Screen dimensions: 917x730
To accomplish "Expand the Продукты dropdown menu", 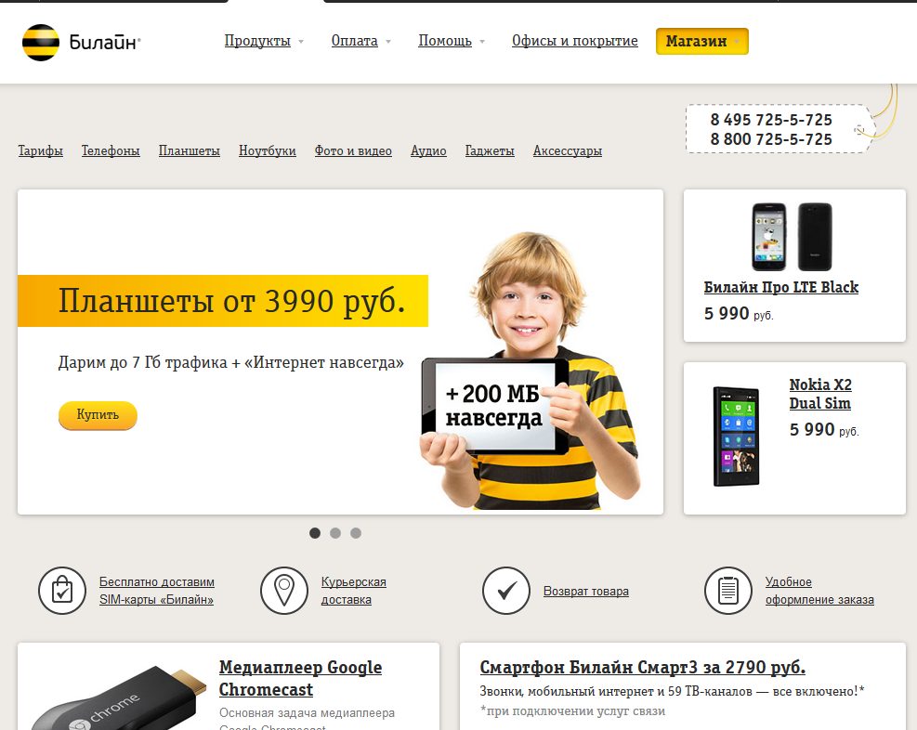I will [265, 41].
